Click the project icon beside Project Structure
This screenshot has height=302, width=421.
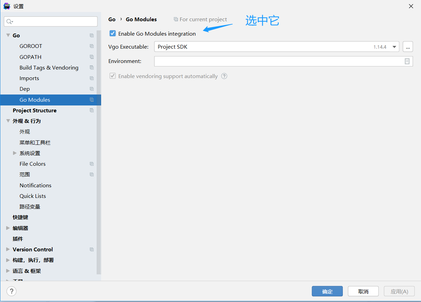[92, 110]
